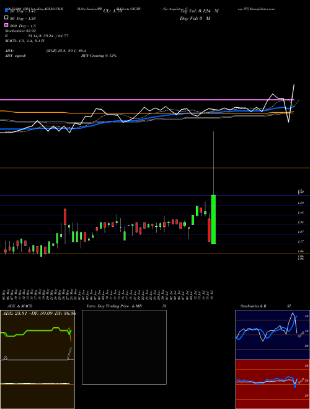Viewport: 310px width, 409px height.
Task: Click the 'Avg Vol: 0.124 M' readout
Action: point(200,11)
